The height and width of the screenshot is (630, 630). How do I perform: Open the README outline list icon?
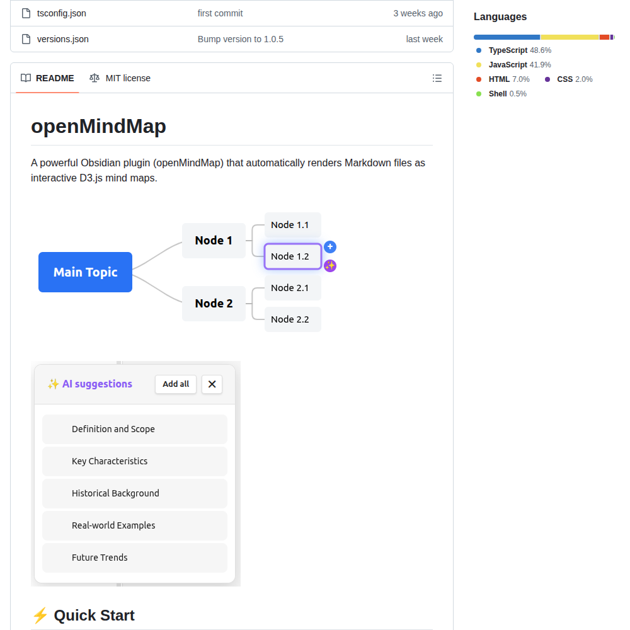[437, 78]
